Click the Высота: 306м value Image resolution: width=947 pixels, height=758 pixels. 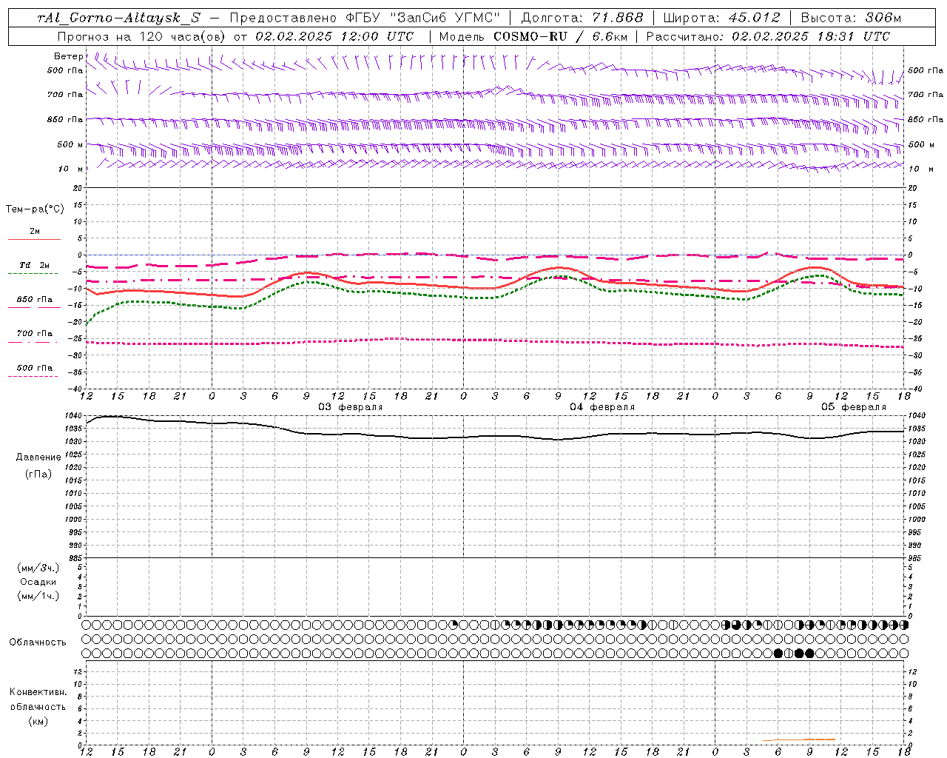pos(851,19)
